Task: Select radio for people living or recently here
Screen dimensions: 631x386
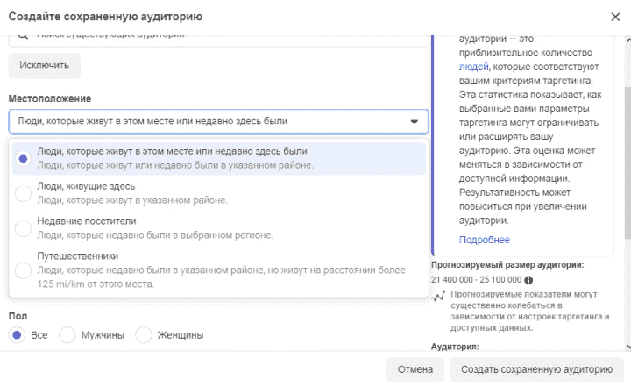Action: (23, 158)
